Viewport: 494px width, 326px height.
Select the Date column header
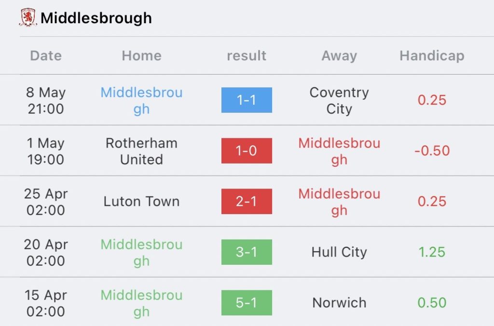point(46,56)
